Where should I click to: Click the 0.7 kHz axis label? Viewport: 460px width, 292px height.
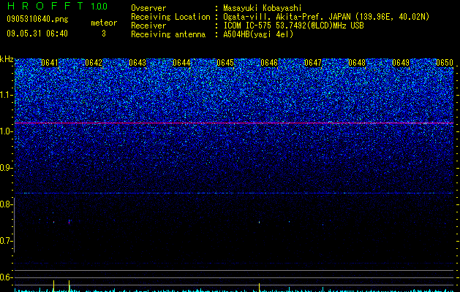[x=6, y=241]
